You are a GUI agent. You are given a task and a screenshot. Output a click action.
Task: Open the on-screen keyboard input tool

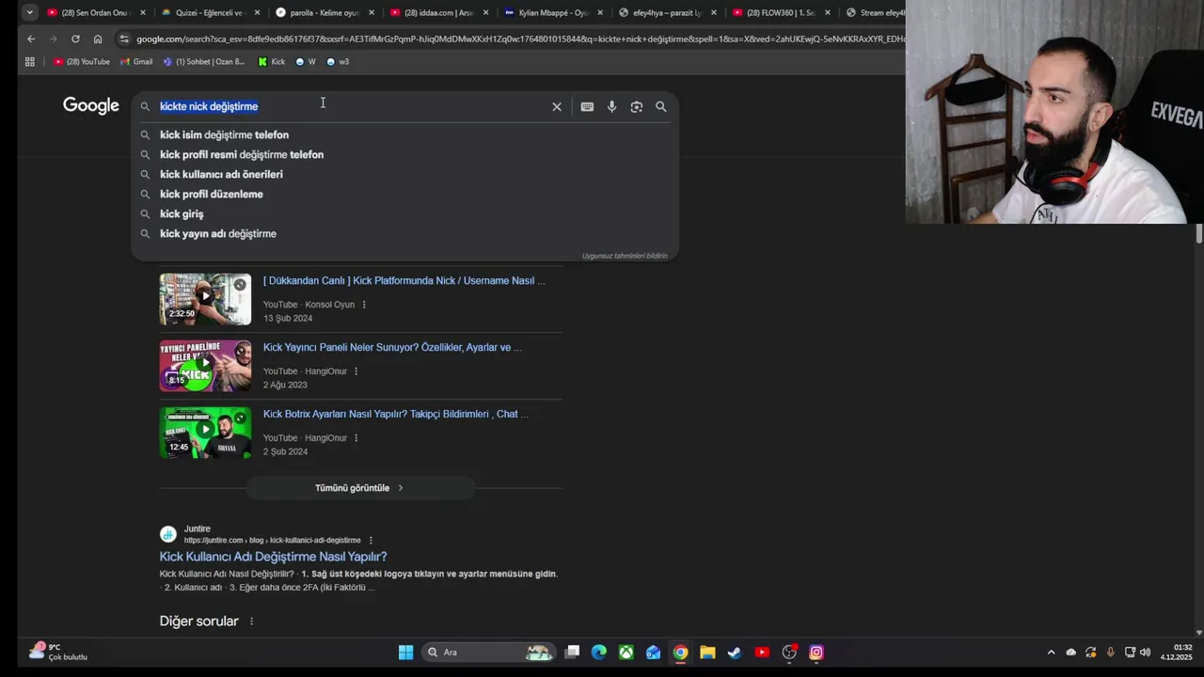point(587,106)
